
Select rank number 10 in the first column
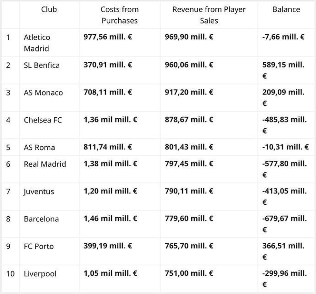point(10,274)
